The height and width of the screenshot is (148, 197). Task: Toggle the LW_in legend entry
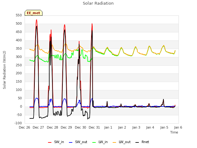100,142
